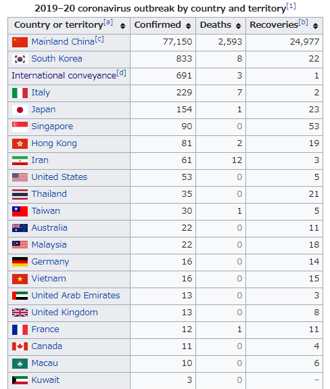This screenshot has height=389, width=330.
Task: Open the Italy link
Action: (41, 93)
